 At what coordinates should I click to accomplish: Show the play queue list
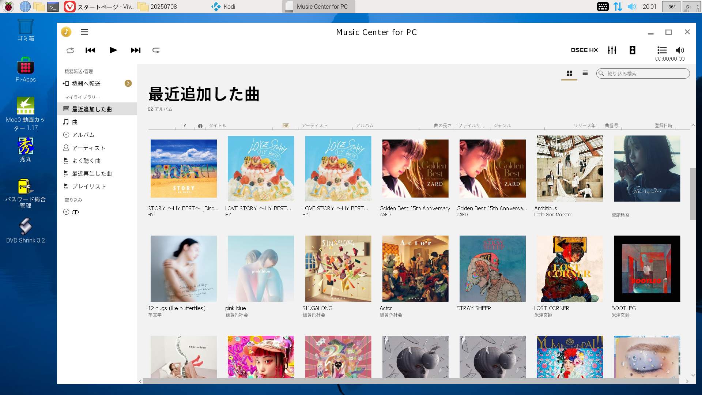click(662, 50)
